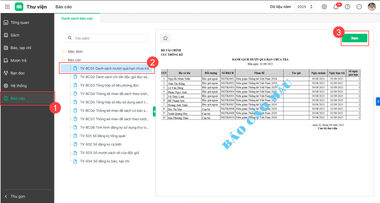Expand blue side panel on right edge
380x203 pixels.
tap(378, 101)
